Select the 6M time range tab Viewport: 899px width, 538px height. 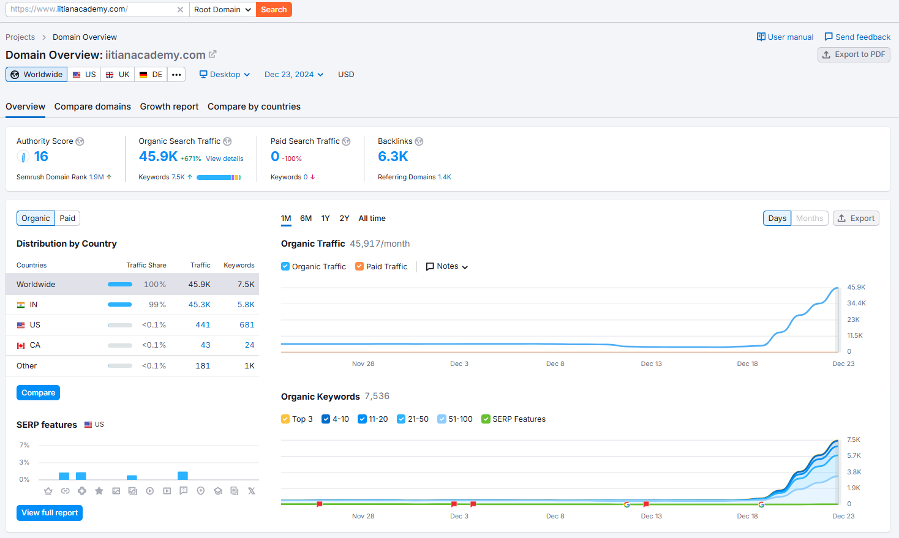306,219
